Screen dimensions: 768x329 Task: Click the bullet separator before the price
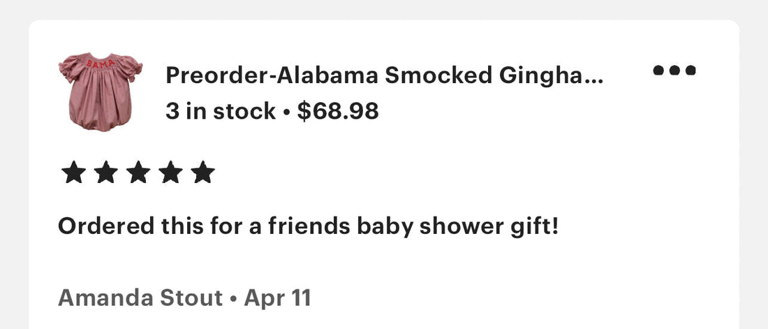[286, 112]
